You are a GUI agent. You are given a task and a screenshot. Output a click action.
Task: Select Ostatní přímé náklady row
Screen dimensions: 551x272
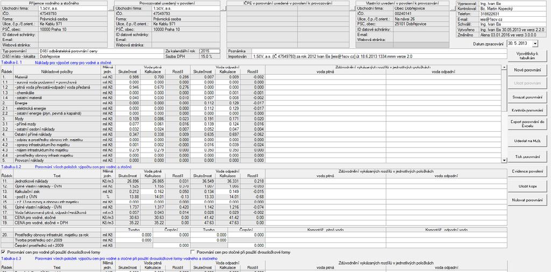click(x=57, y=134)
